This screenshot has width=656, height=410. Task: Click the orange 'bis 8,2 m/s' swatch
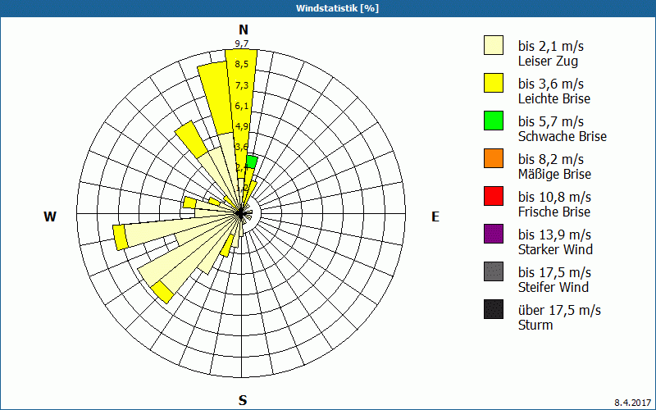click(x=494, y=158)
